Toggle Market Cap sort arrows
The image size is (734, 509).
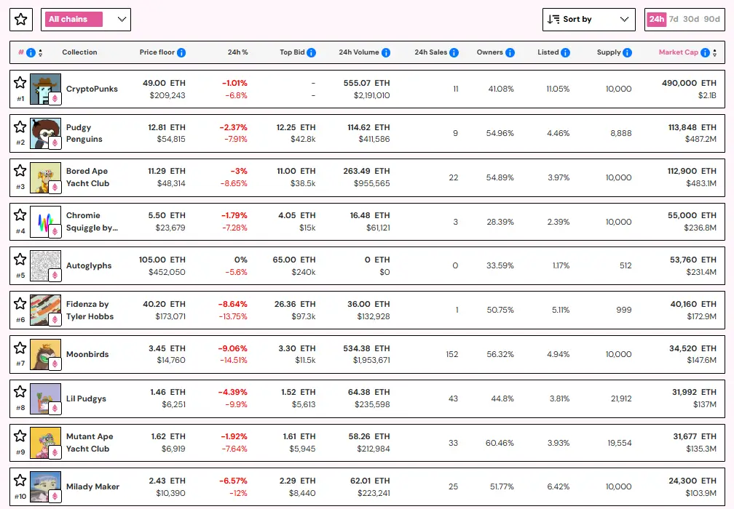[714, 53]
